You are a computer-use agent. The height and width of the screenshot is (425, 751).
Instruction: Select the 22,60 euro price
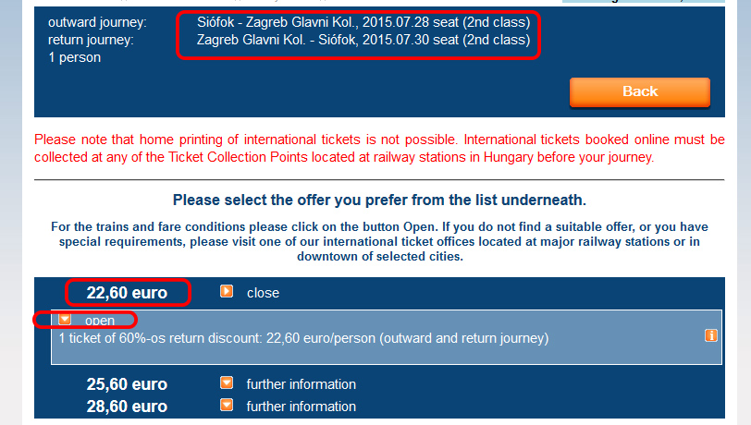click(127, 293)
